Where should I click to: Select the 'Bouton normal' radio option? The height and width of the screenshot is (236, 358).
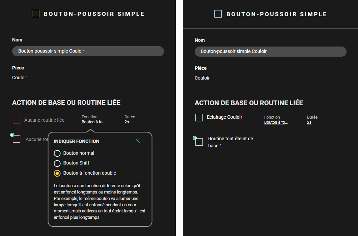(x=57, y=153)
